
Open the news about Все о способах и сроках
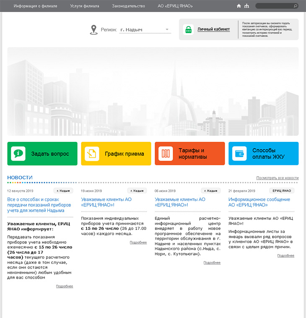[x=39, y=205]
